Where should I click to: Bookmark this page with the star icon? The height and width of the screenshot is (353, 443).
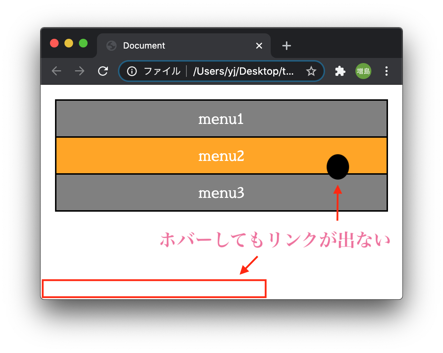click(311, 71)
